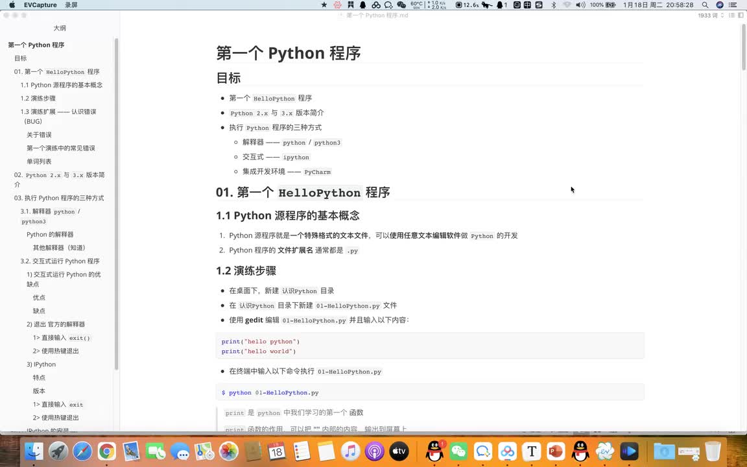Click the document title 第一个 Python 程序.md
This screenshot has width=747, height=467.
(x=377, y=16)
